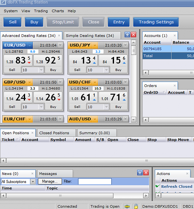Close the USD/JPY rate tile

[x=125, y=45]
